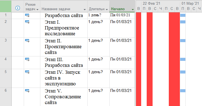Click task mode icon for Этап IV row
The image size is (202, 106).
pos(27,72)
